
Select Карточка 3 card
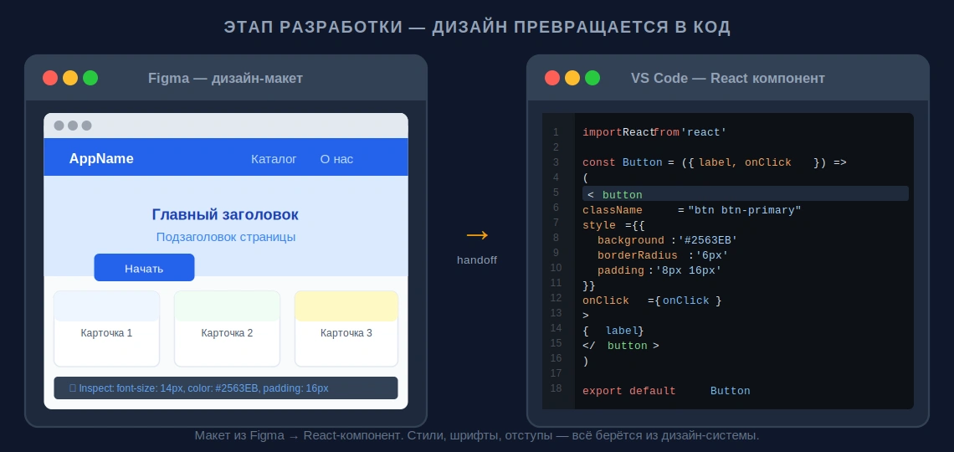346,328
